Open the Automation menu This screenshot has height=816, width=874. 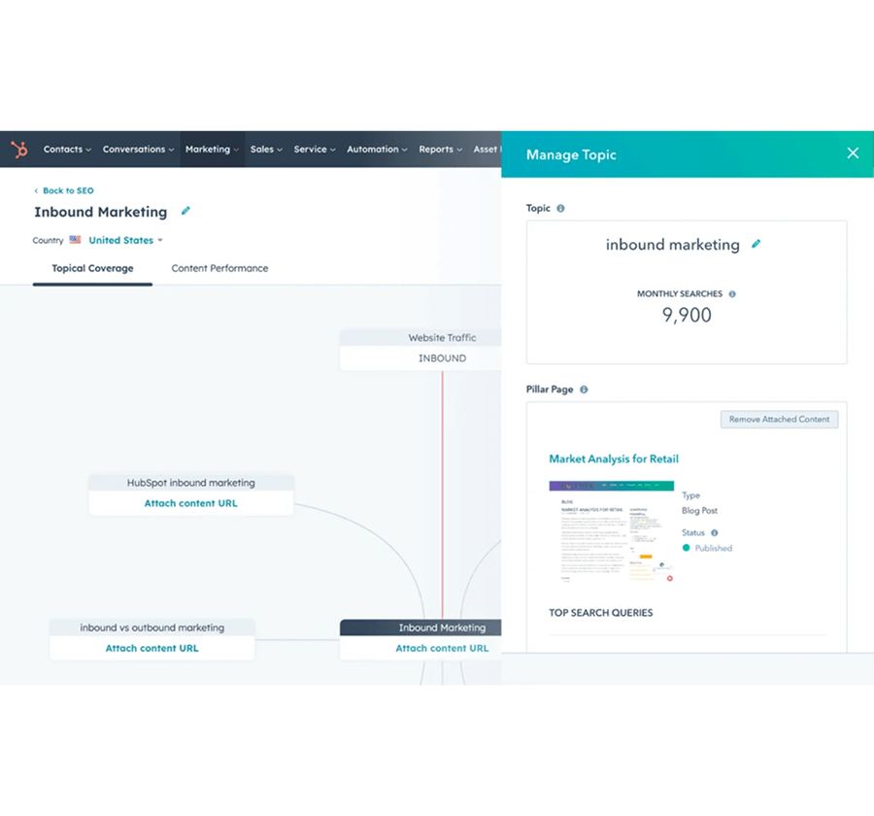[377, 149]
